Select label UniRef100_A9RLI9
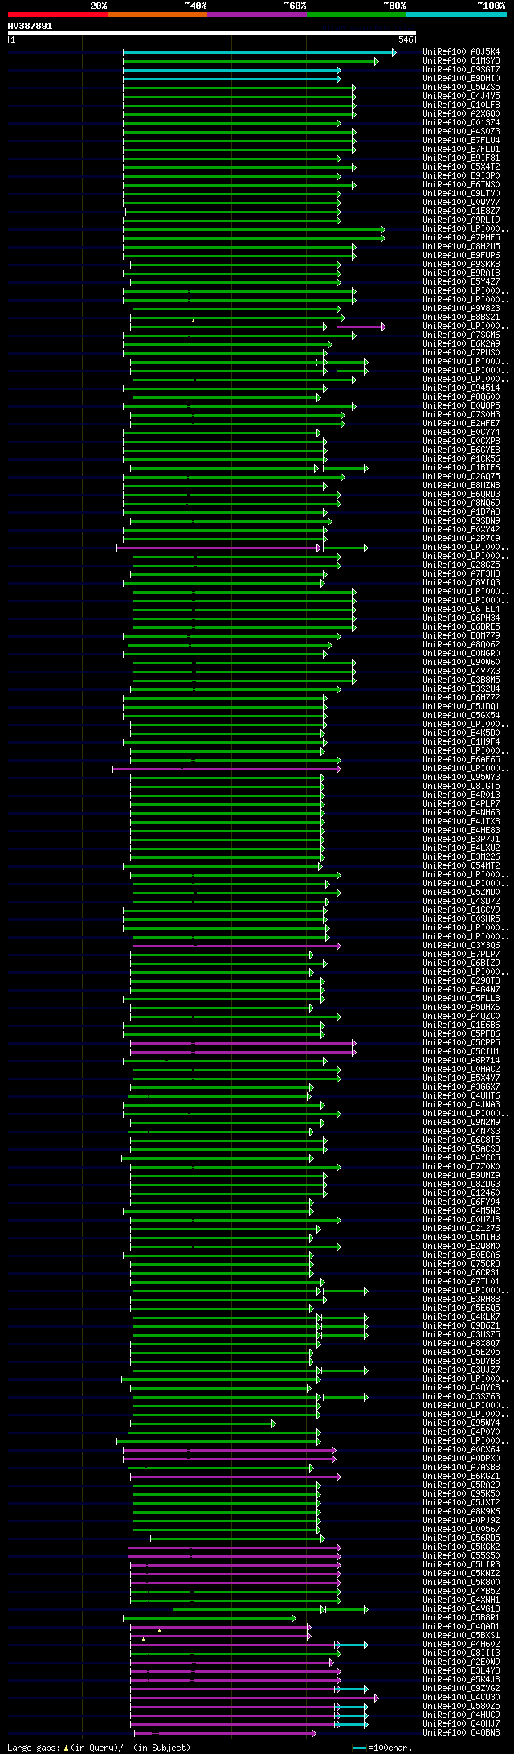Image resolution: width=514 pixels, height=1754 pixels. tap(461, 220)
